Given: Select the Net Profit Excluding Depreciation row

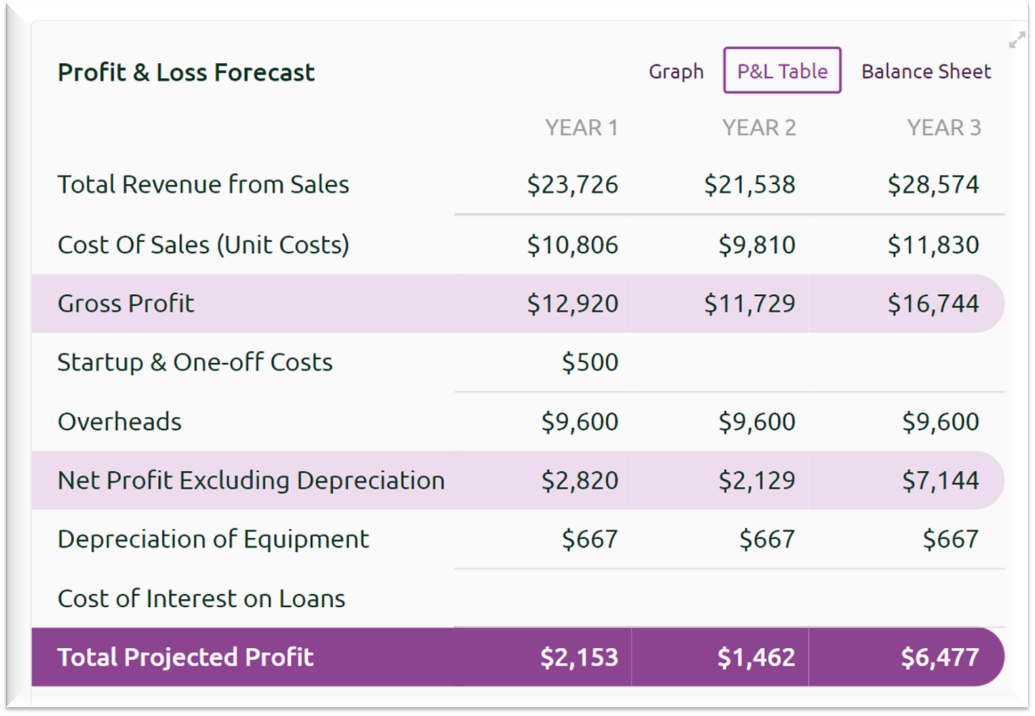Looking at the screenshot, I should pyautogui.click(x=251, y=480).
